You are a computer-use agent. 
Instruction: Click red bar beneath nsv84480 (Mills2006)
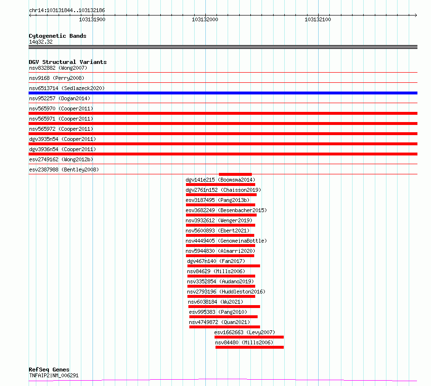249,347
